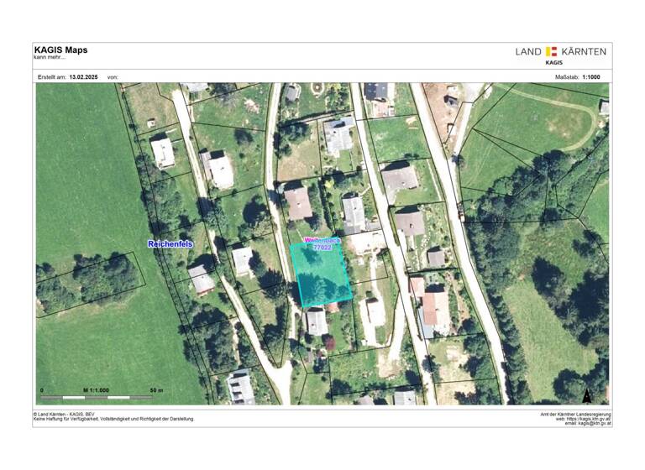Click the M 1:1.000 scale bar label

click(96, 391)
